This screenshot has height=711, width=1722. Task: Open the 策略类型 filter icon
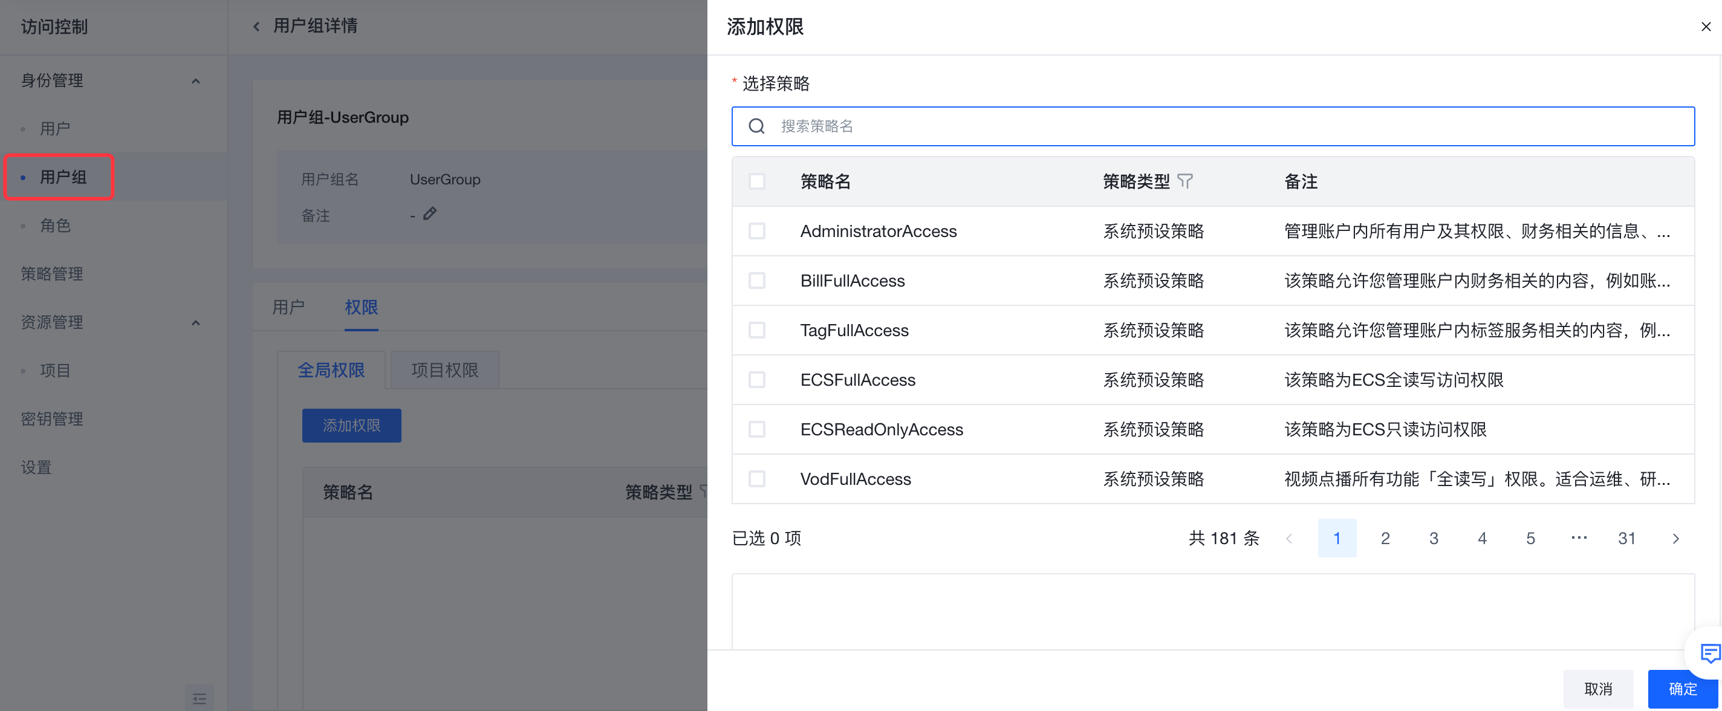pos(1184,181)
